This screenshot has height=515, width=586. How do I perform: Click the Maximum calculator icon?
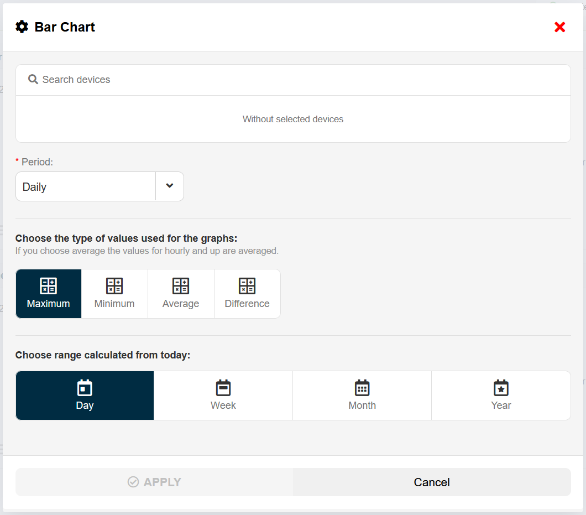click(48, 286)
